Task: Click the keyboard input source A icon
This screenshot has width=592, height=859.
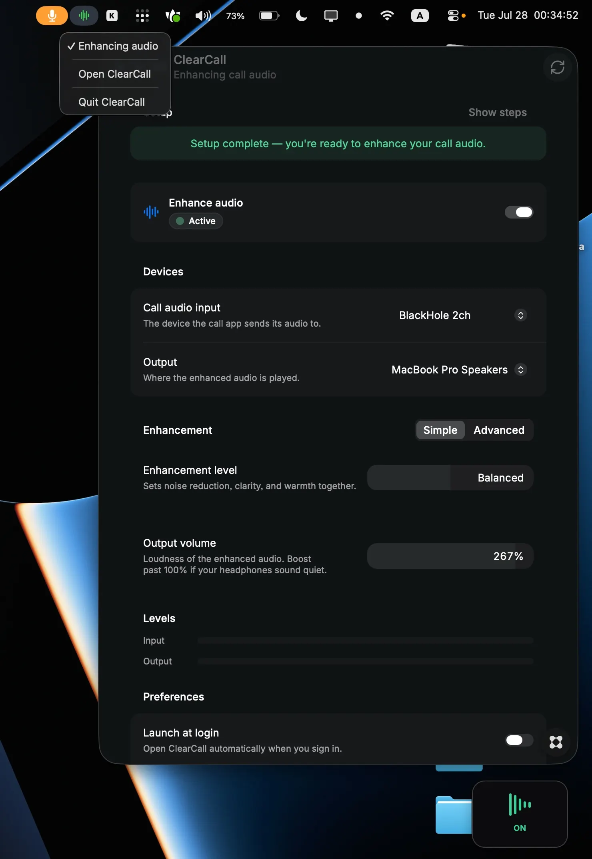Action: [420, 16]
